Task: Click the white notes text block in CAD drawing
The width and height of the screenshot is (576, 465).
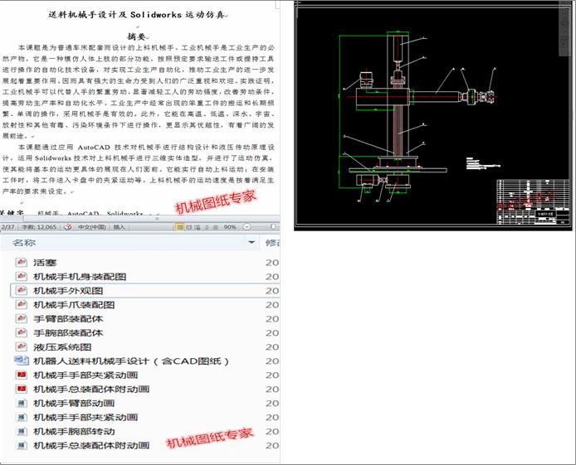Action: 483,163
